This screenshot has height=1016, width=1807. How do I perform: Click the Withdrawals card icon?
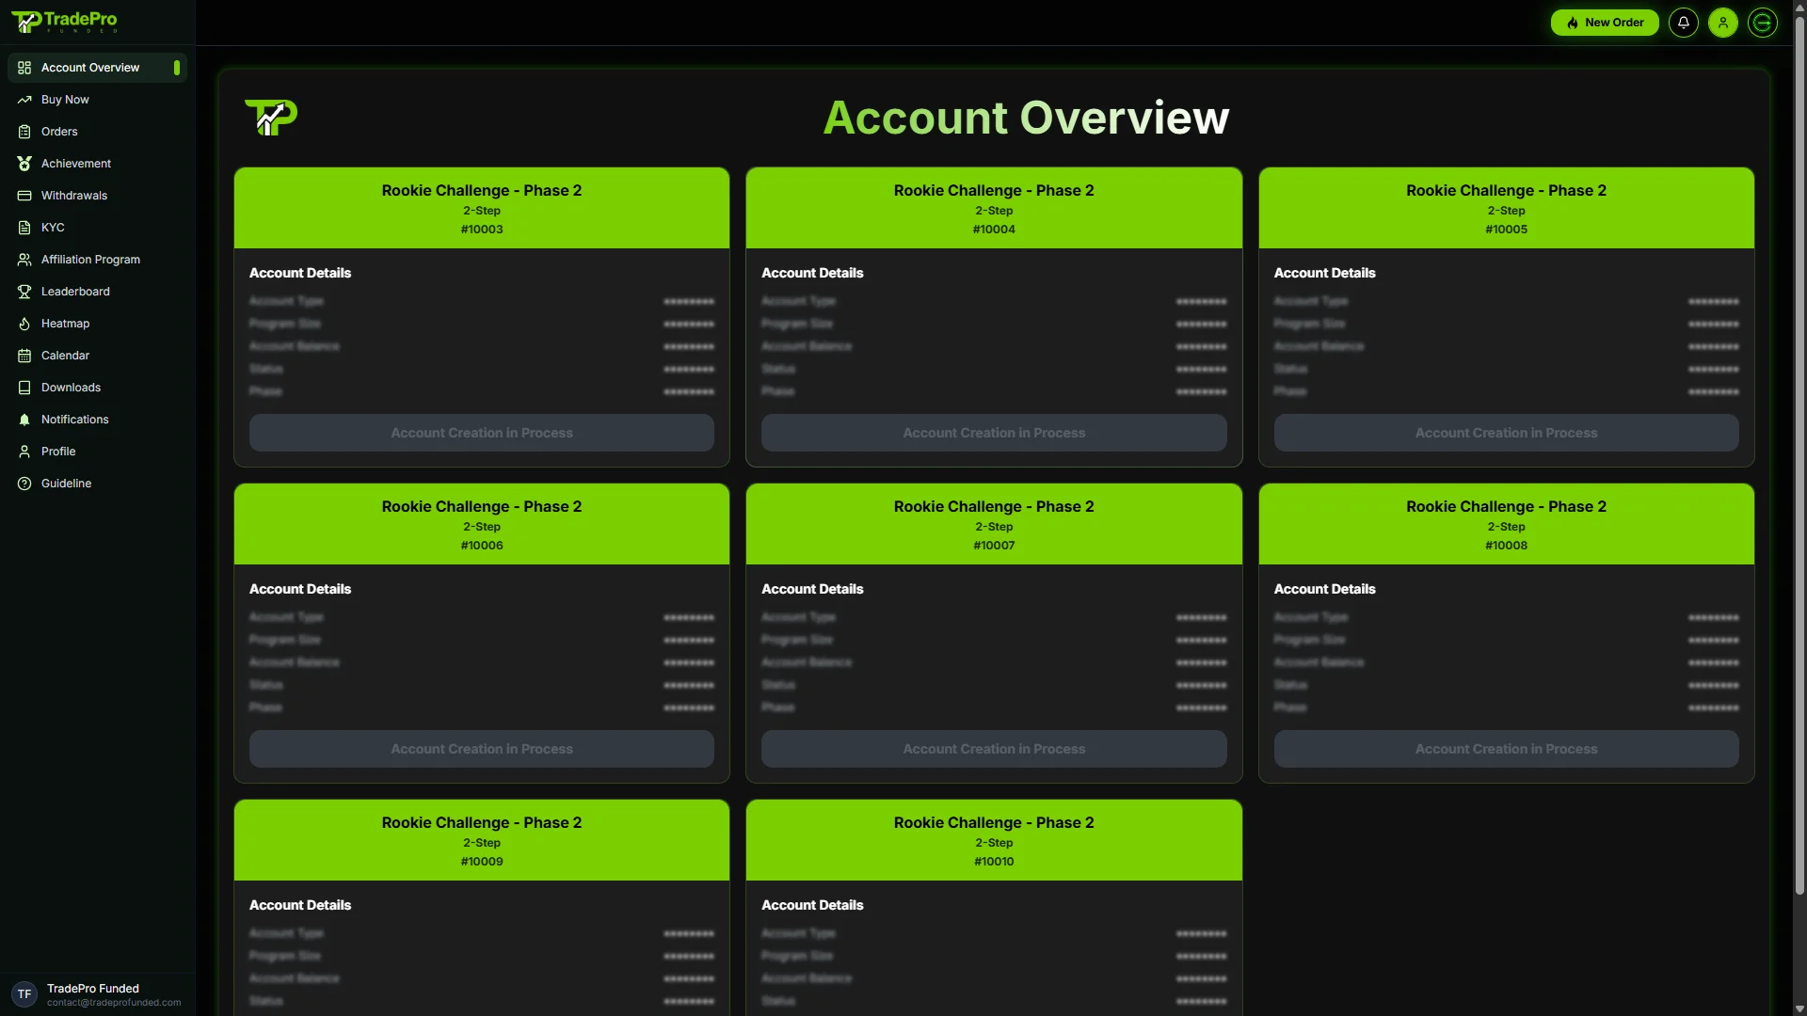click(x=24, y=196)
